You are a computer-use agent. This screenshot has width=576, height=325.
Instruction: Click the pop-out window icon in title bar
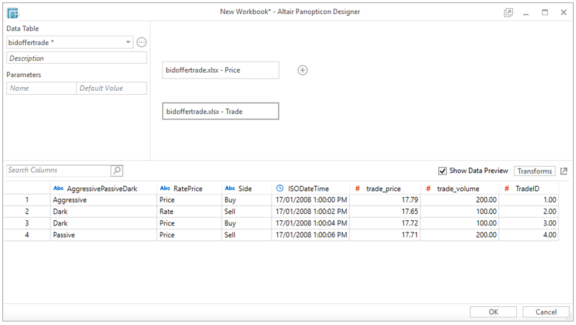(508, 12)
